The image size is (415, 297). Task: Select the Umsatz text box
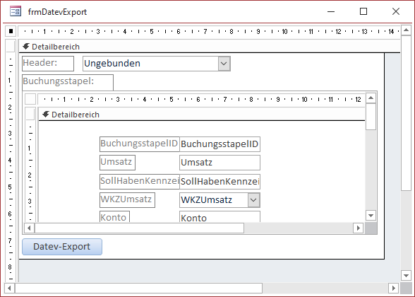pyautogui.click(x=219, y=163)
